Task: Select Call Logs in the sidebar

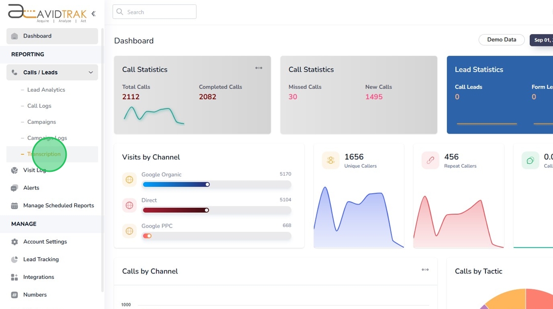Action: coord(39,106)
